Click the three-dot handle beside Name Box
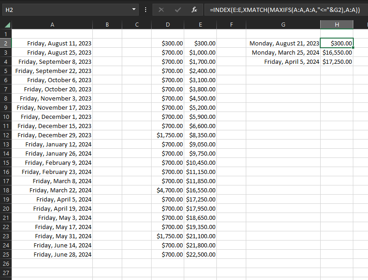Viewport: 368px width, 280px height. [x=146, y=10]
